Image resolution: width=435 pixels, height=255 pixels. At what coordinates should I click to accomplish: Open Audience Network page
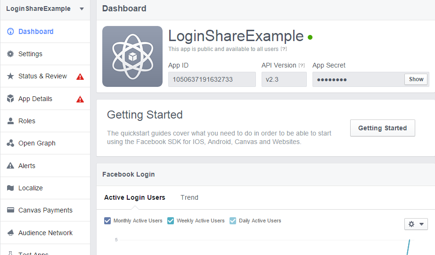click(x=45, y=232)
